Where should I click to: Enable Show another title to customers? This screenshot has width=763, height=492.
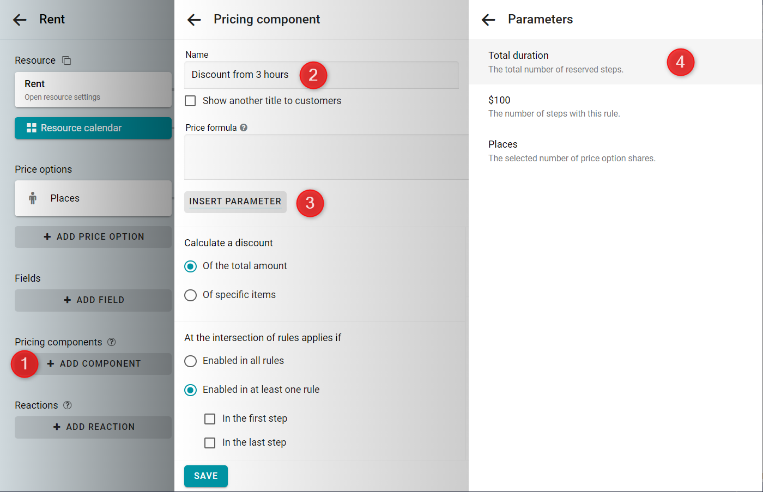coord(190,101)
